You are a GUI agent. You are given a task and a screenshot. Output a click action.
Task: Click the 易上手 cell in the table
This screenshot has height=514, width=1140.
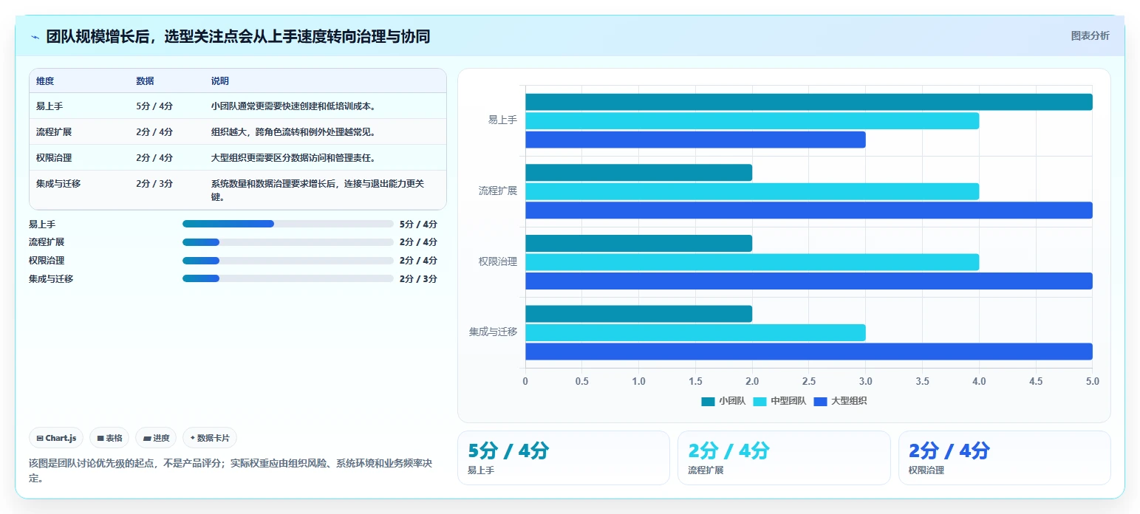point(50,106)
